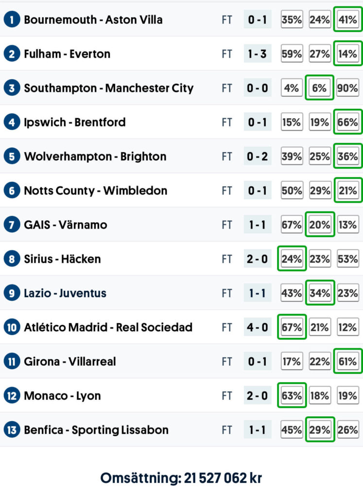Click the FT status for Monaco - Lyon
363x498 pixels.
[x=227, y=396]
